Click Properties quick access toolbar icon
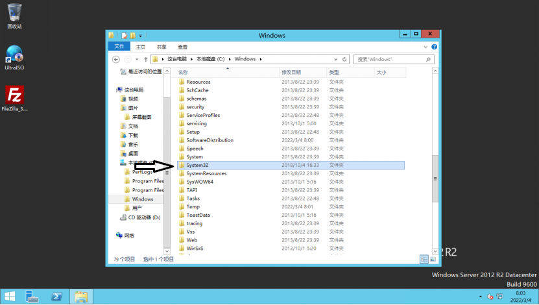 tap(124, 36)
